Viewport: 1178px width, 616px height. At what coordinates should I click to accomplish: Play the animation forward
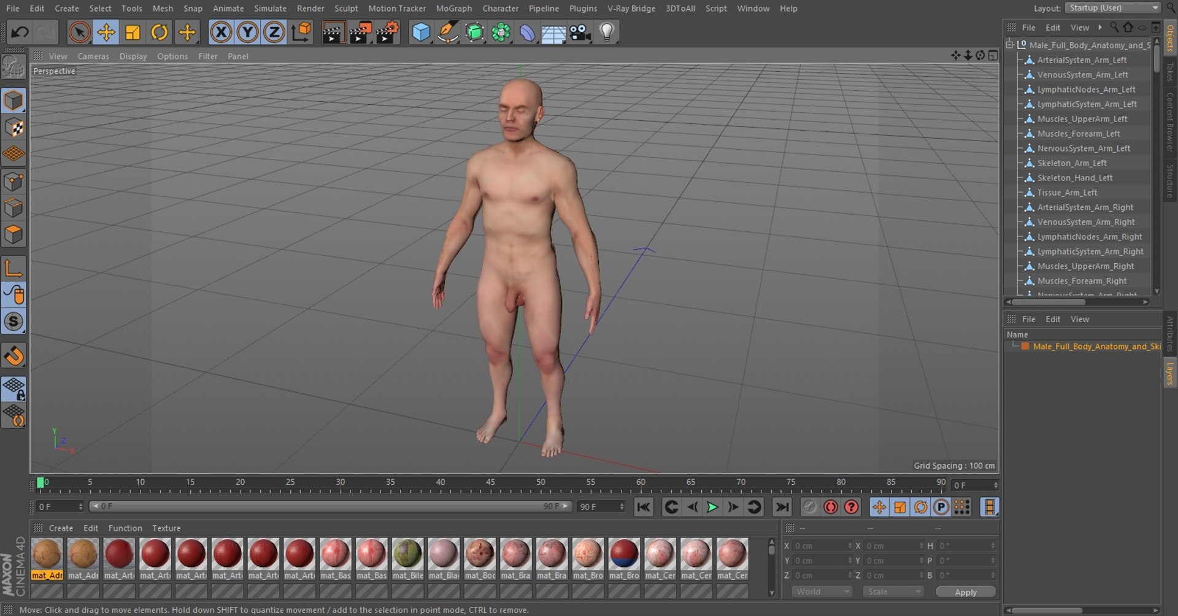click(712, 507)
